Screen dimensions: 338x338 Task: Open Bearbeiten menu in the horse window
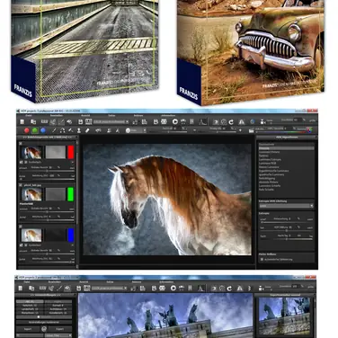point(57,116)
